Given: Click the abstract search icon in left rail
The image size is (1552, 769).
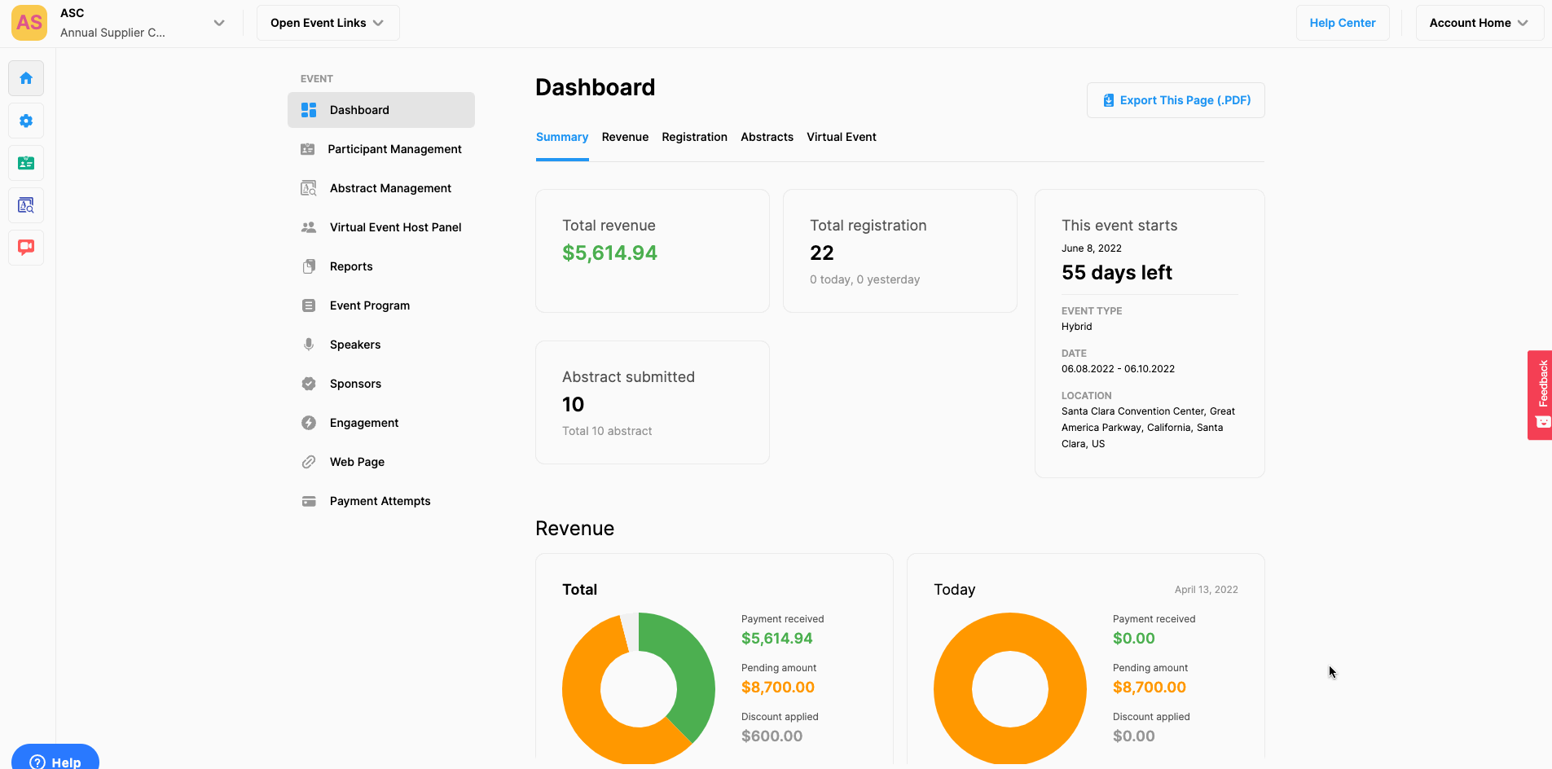Looking at the screenshot, I should click(26, 205).
